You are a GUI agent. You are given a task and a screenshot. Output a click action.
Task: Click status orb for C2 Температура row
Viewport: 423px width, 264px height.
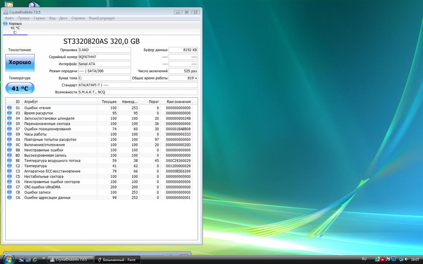coord(10,166)
